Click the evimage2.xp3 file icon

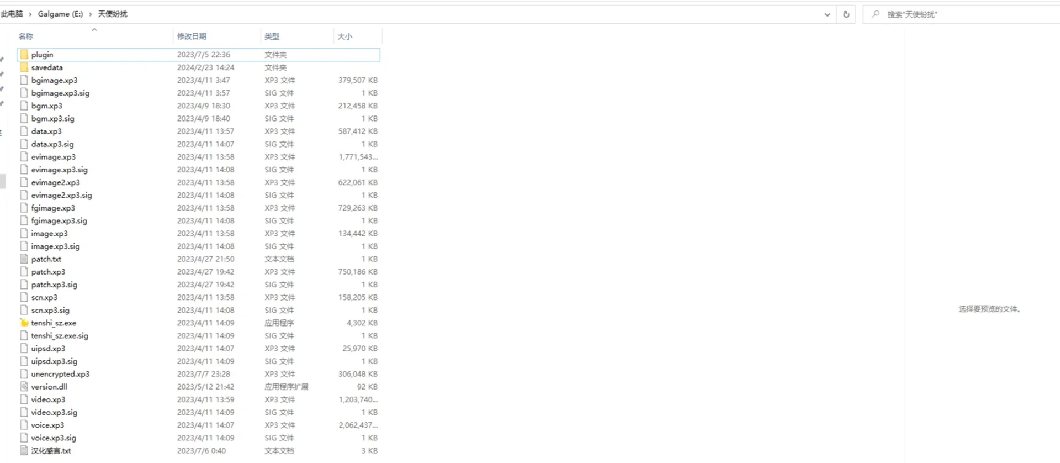tap(24, 182)
